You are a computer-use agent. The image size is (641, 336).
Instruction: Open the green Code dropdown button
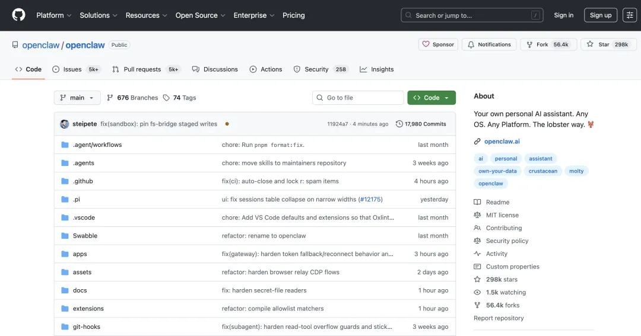point(431,98)
